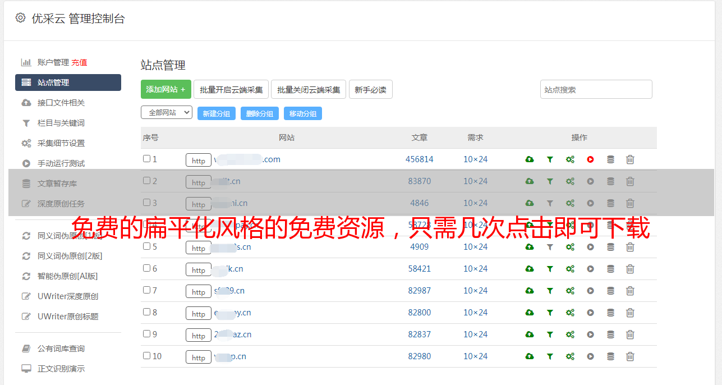Click gray filter icon in row 5
Viewport: 722px width, 385px height.
pyautogui.click(x=550, y=247)
